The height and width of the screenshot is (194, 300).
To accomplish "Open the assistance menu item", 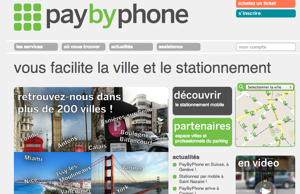I will click(x=178, y=47).
